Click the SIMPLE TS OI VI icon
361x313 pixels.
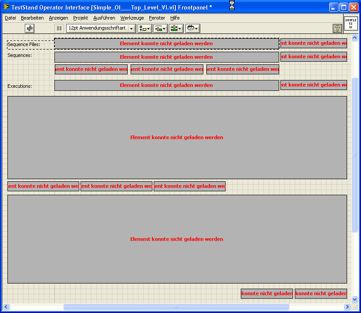pyautogui.click(x=351, y=23)
